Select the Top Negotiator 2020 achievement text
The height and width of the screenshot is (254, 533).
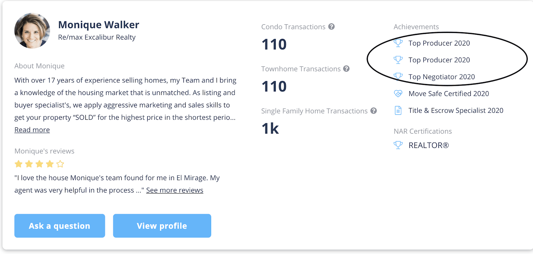point(442,77)
